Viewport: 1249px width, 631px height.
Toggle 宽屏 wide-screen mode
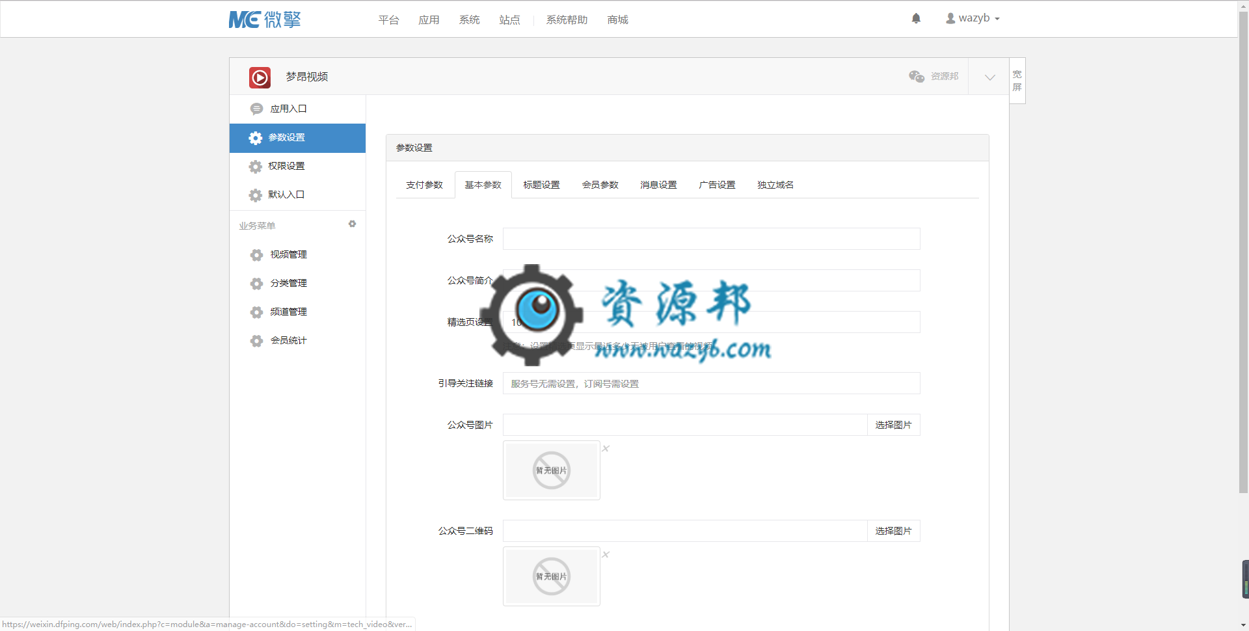click(x=1017, y=81)
